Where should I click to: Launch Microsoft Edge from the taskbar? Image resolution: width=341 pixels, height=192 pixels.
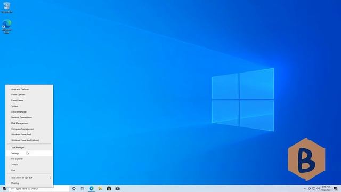tap(91, 188)
